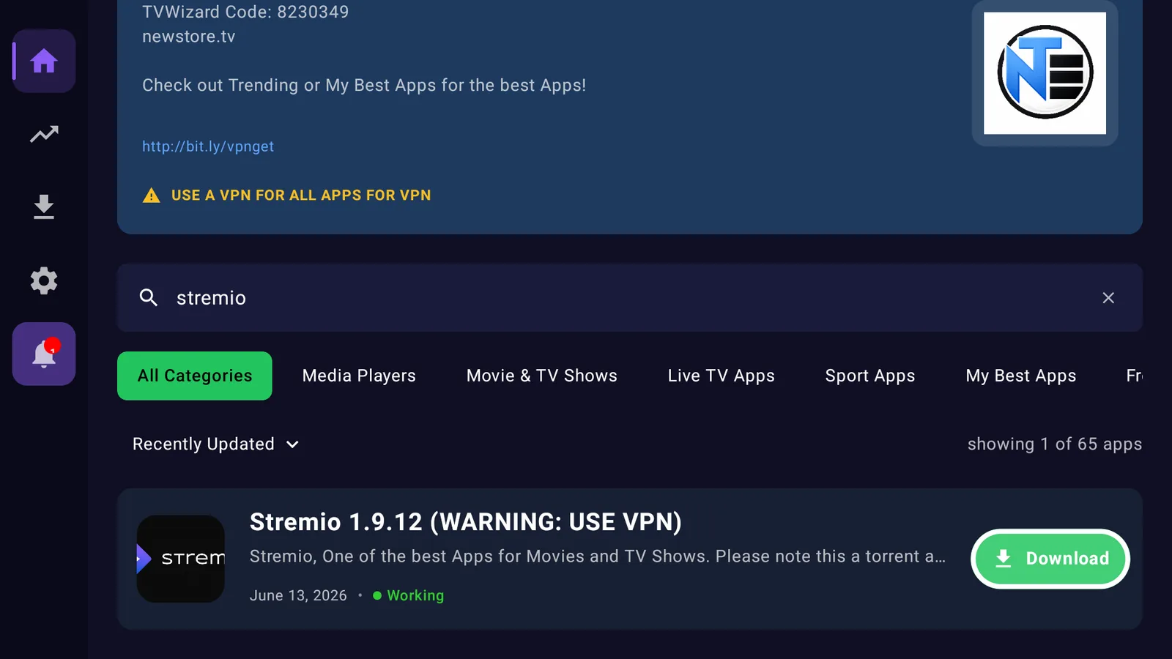Viewport: 1172px width, 659px height.
Task: Click the TVWizard Code 8230349 text
Action: [x=245, y=12]
